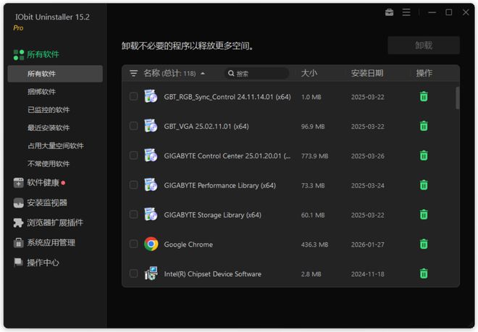Screen dimensions: 478x332
Task: Sort by 大小 column header
Action: tap(309, 73)
